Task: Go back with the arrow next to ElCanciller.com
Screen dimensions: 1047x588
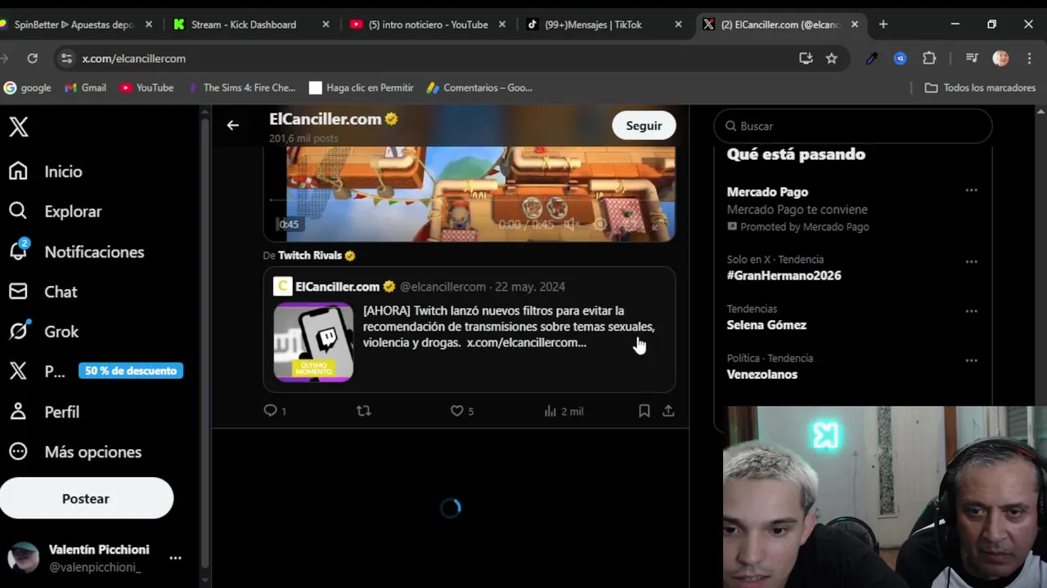Action: (x=233, y=125)
